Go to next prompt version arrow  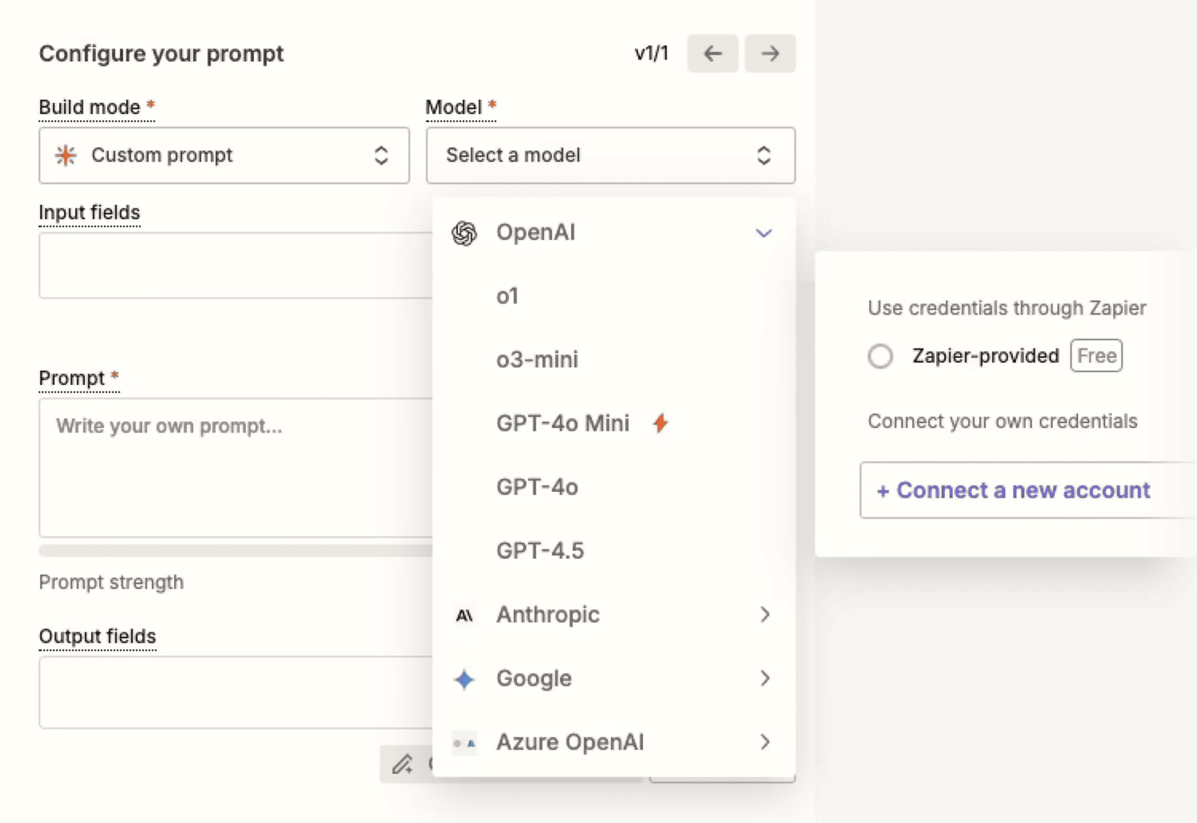pyautogui.click(x=770, y=53)
